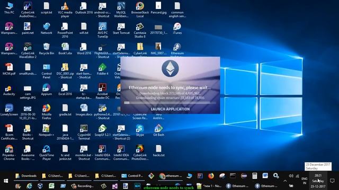Open Priyanka - Chrome desktop shortcut
The image size is (339, 190).
pos(9,153)
